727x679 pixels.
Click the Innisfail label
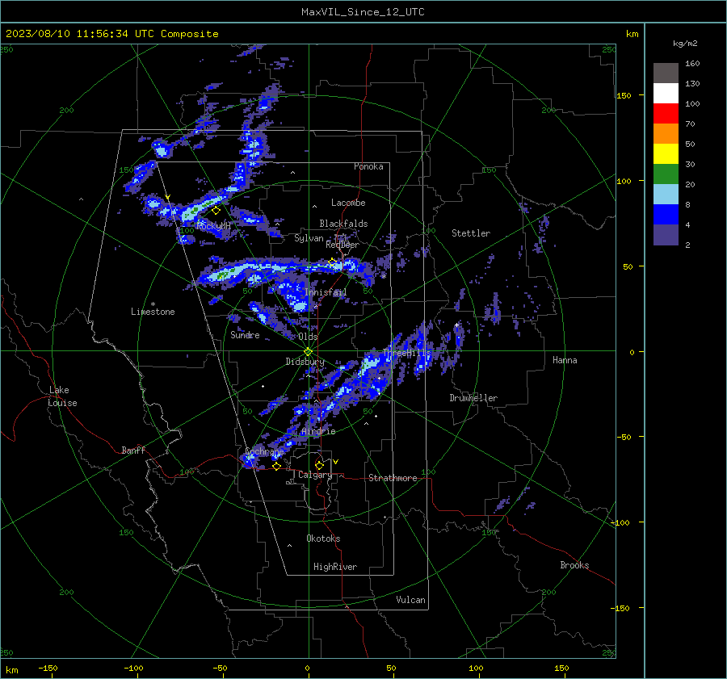[326, 292]
